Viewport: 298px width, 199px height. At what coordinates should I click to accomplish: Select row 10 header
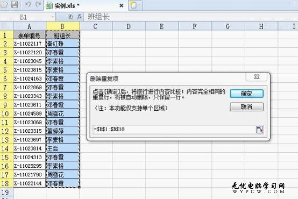tap(6, 113)
